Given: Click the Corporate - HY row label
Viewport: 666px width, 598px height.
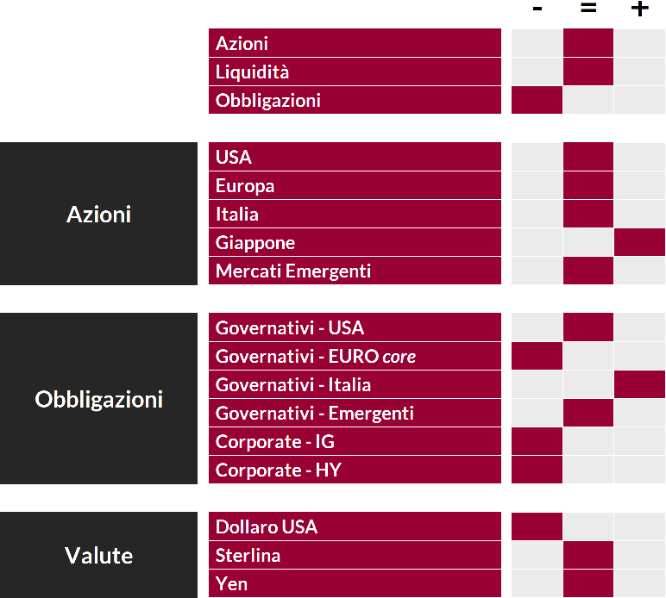Looking at the screenshot, I should pos(355,470).
